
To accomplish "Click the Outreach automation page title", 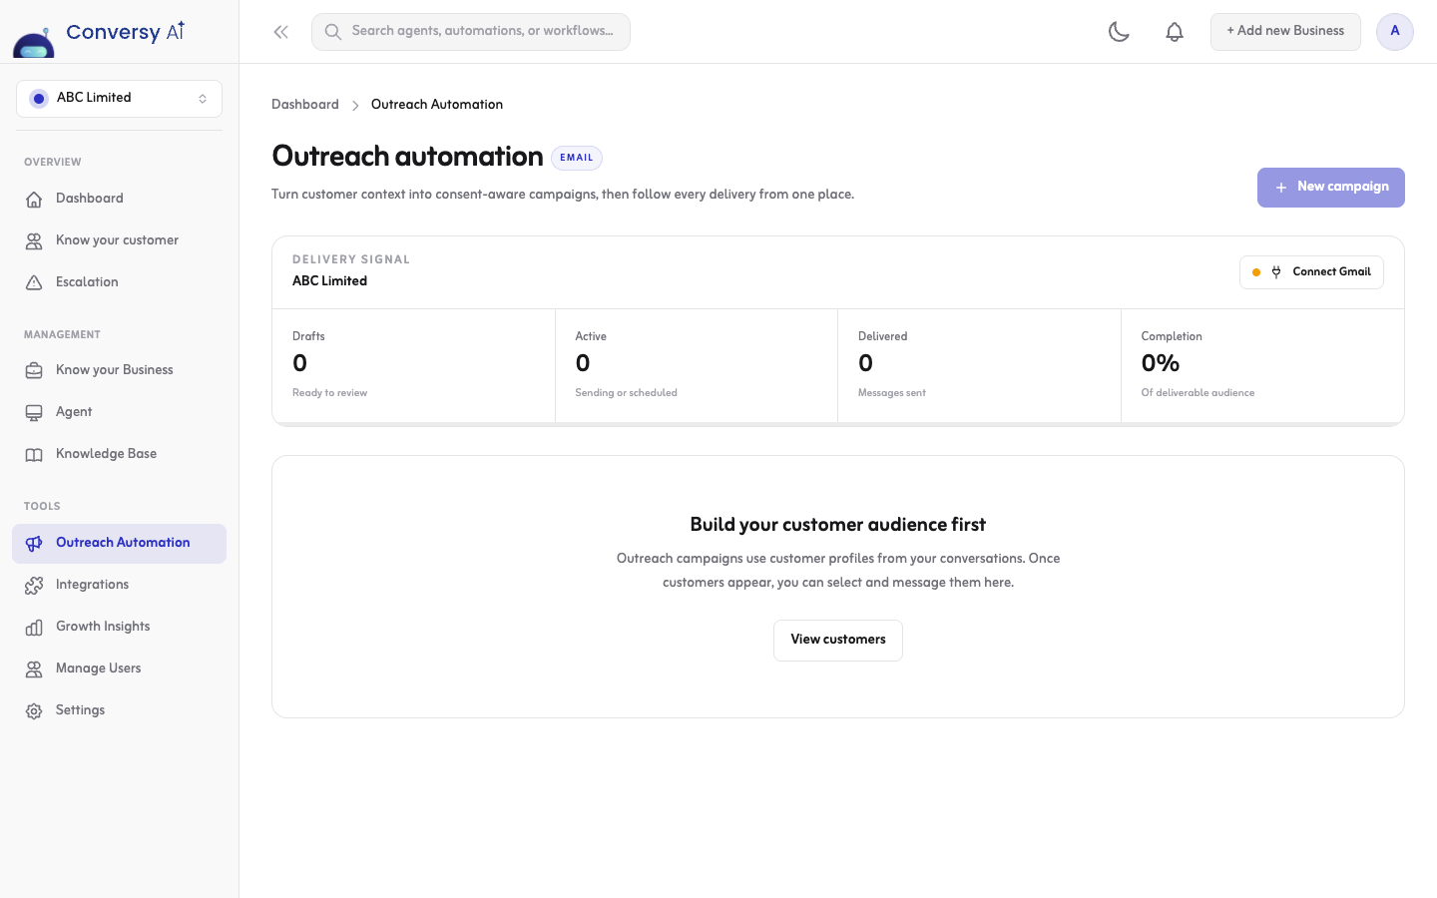I will coord(407,157).
